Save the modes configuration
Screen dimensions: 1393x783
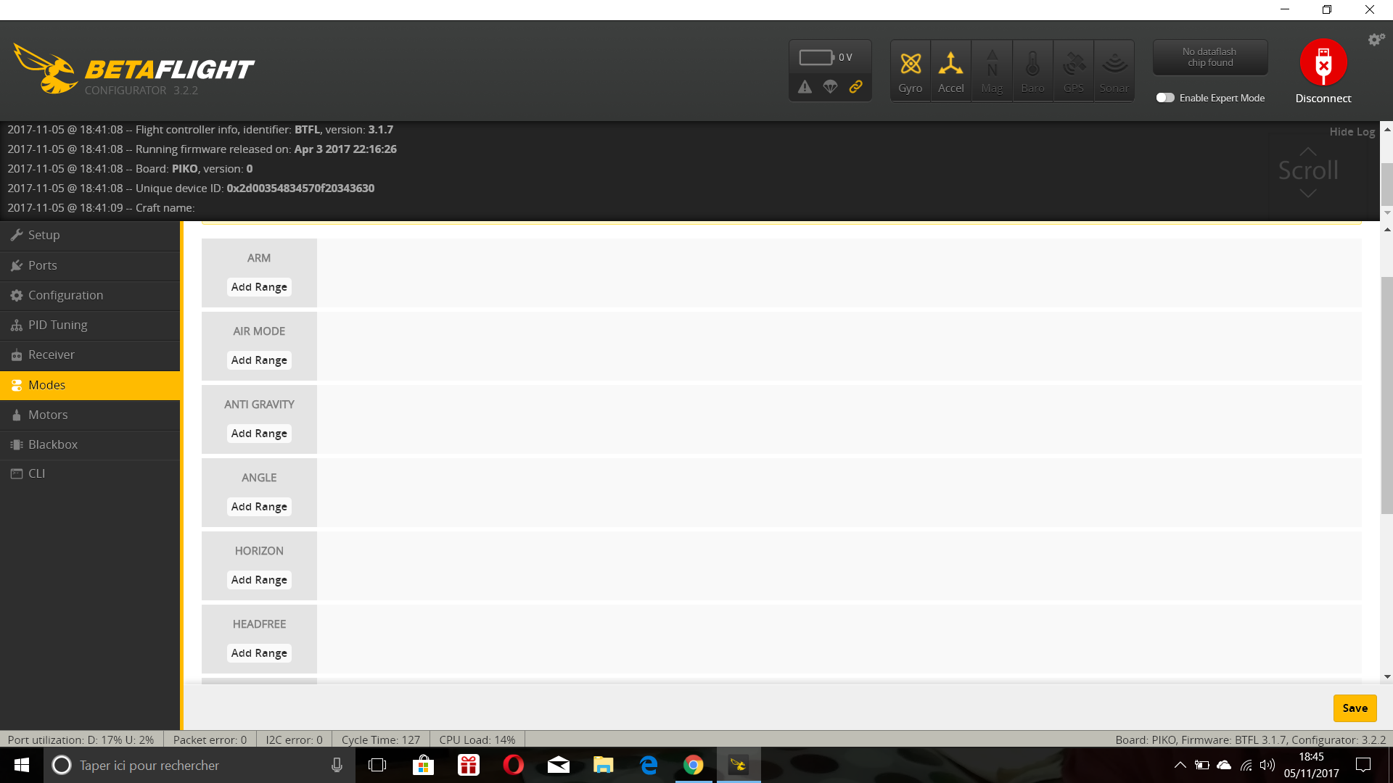tap(1354, 708)
